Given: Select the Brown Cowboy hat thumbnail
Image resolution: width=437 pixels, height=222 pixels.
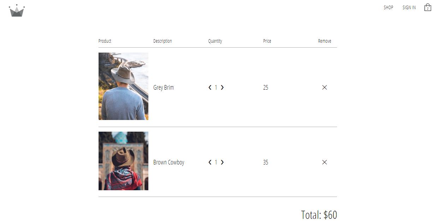Looking at the screenshot, I should (123, 161).
